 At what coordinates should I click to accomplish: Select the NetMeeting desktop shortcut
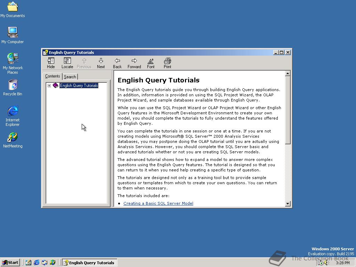13,140
